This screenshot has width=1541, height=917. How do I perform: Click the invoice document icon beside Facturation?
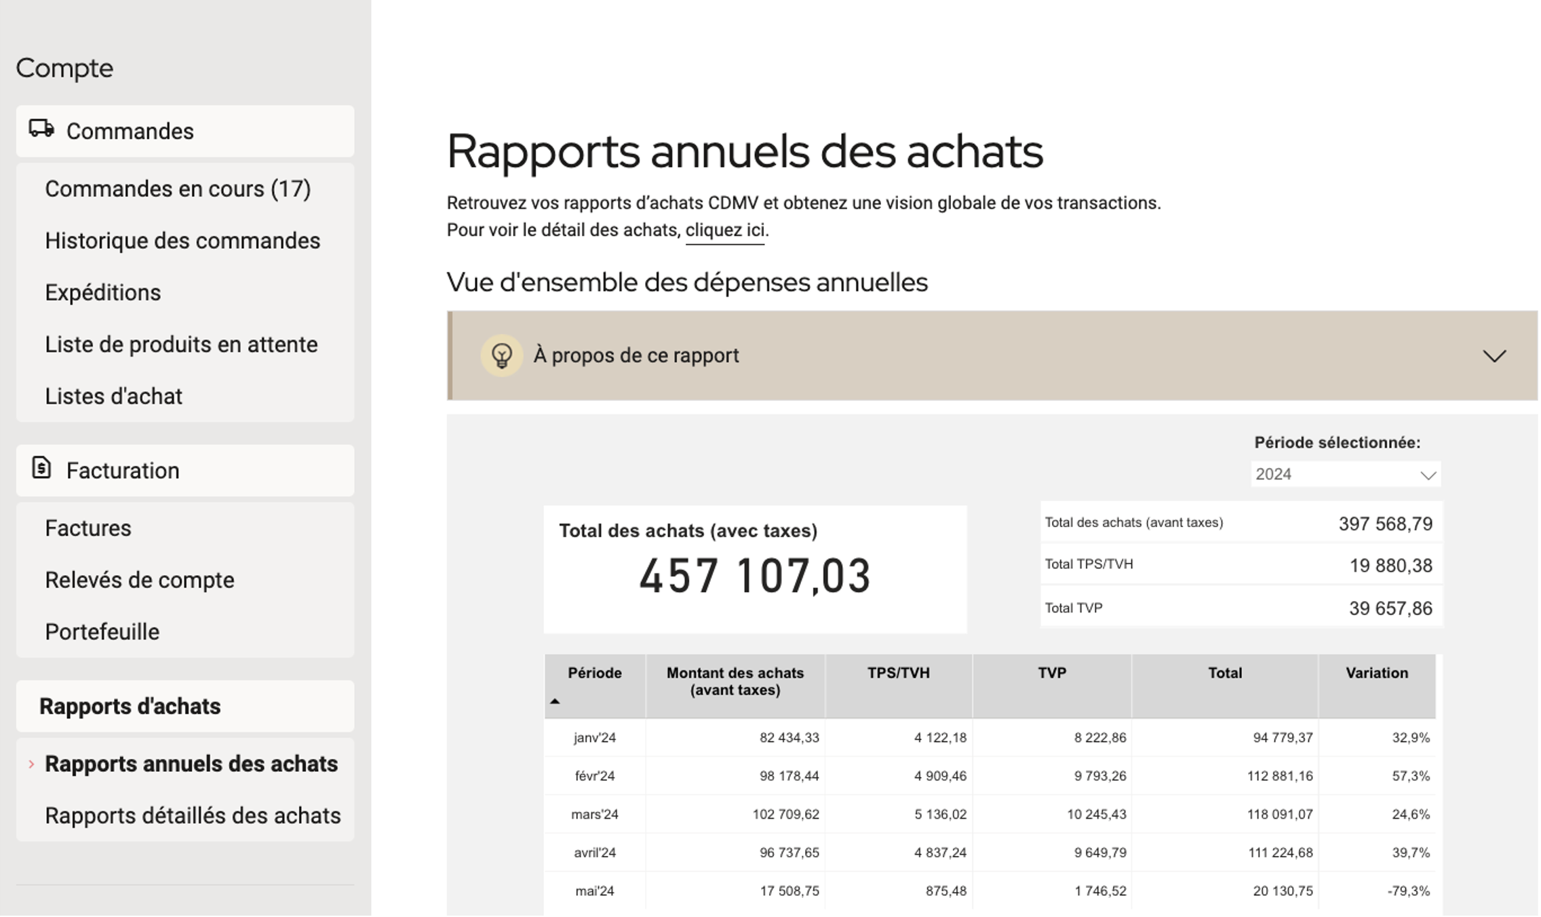point(41,468)
